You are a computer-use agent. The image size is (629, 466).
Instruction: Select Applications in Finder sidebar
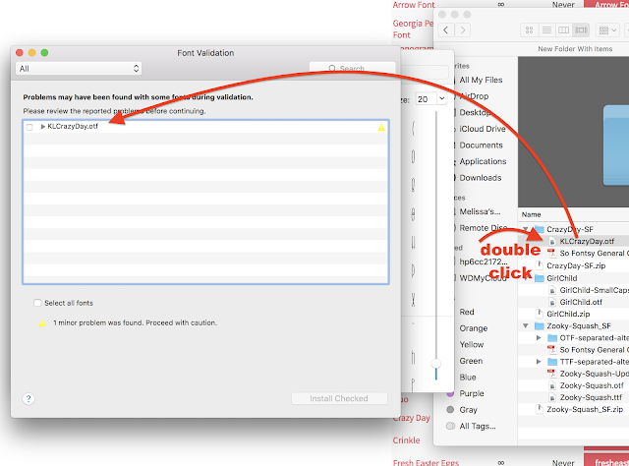coord(483,161)
